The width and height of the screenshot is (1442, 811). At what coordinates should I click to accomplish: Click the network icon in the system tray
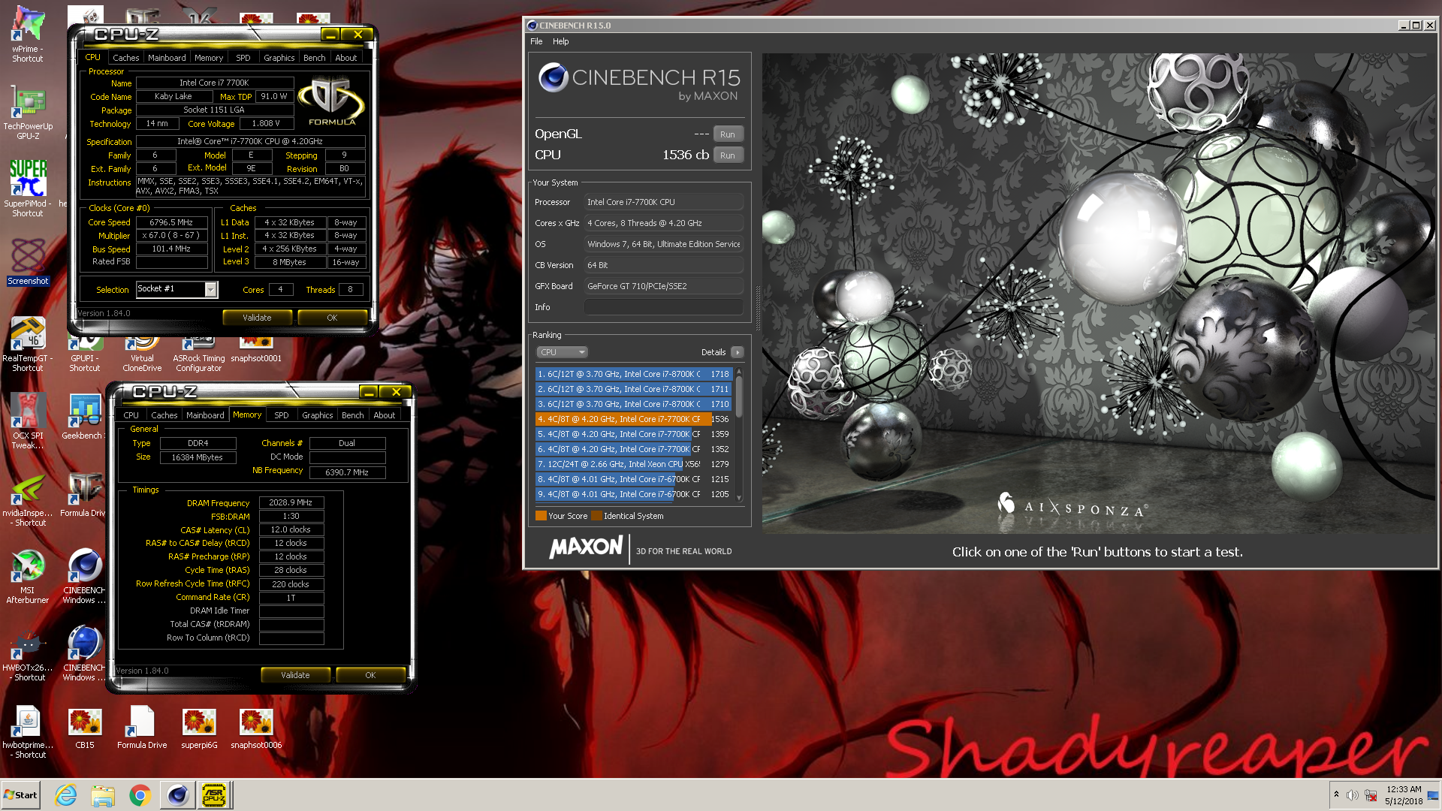1371,795
